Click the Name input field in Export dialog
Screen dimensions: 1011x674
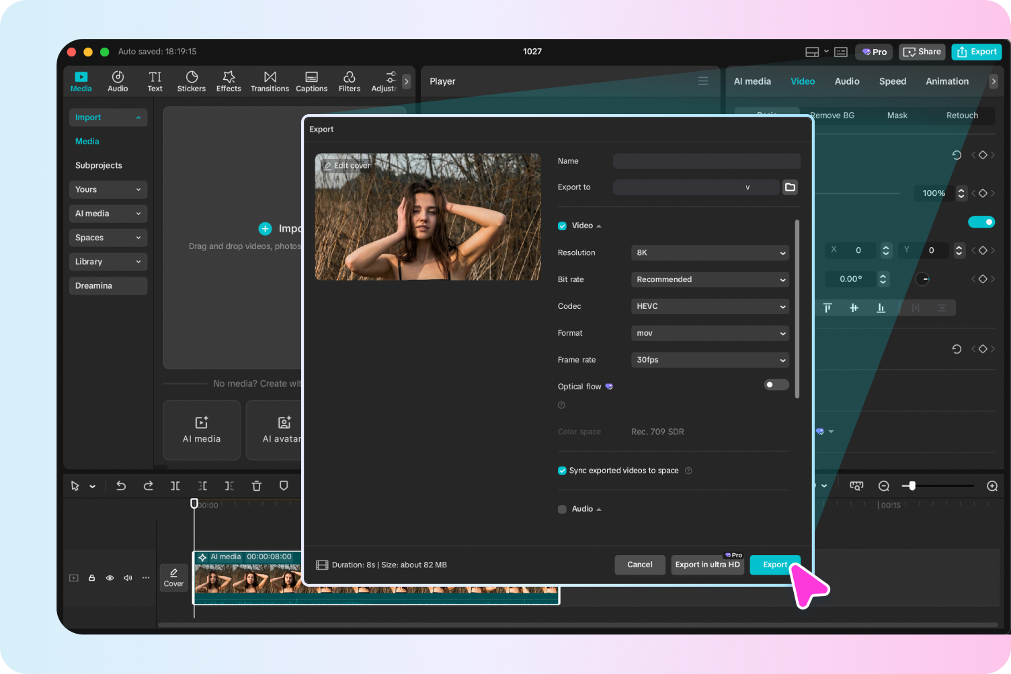click(706, 161)
